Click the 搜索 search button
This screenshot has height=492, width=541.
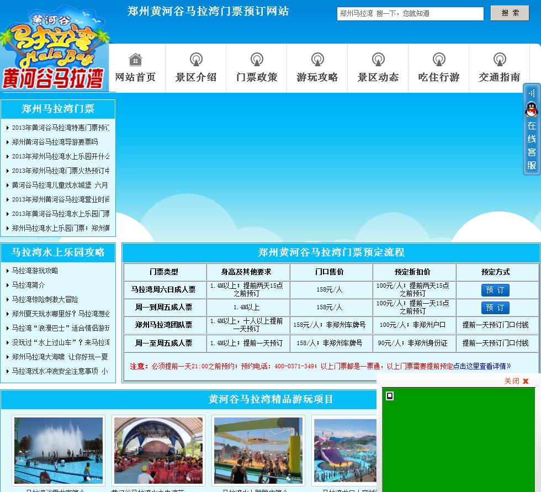click(x=510, y=13)
